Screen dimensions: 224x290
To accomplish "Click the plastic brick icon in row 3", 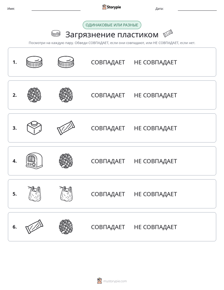I will (34, 128).
